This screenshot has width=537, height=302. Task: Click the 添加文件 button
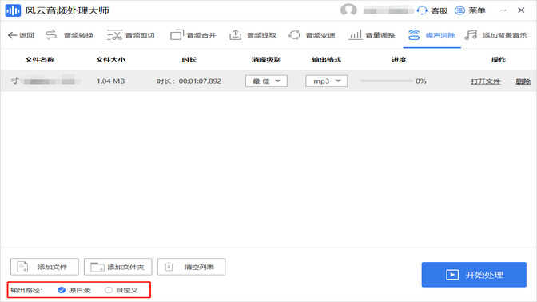45,267
